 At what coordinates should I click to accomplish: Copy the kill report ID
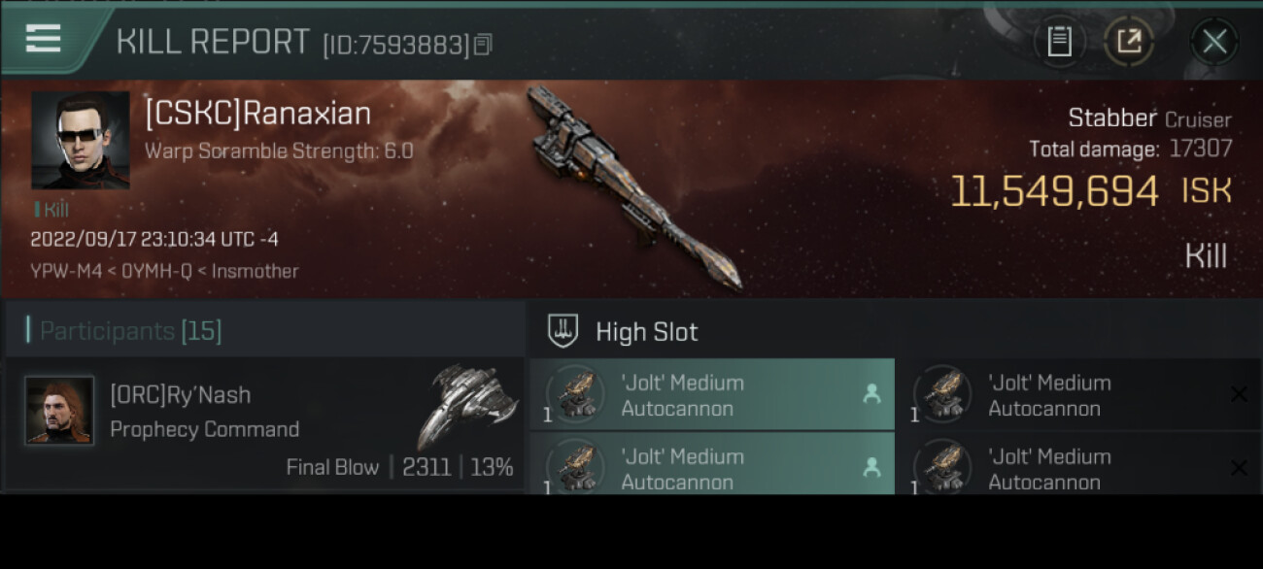484,44
